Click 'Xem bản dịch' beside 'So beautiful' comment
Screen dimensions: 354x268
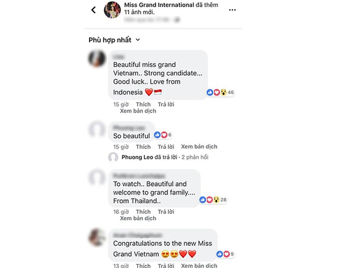199,147
